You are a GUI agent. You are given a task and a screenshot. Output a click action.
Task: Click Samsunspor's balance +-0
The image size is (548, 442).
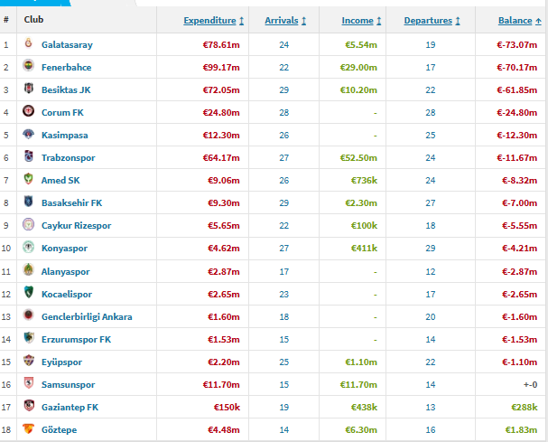coord(530,385)
